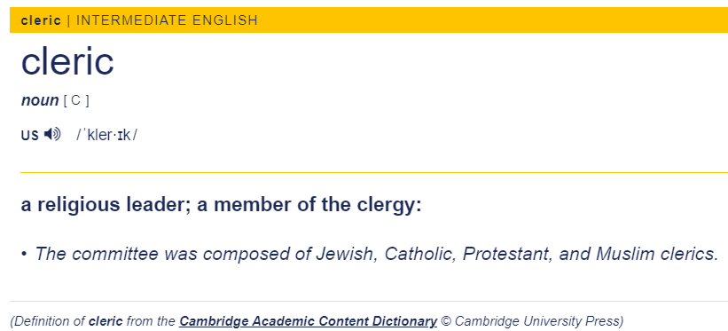Open the Cambridge Academic Content Dictionary link
The width and height of the screenshot is (728, 331).
pos(308,321)
